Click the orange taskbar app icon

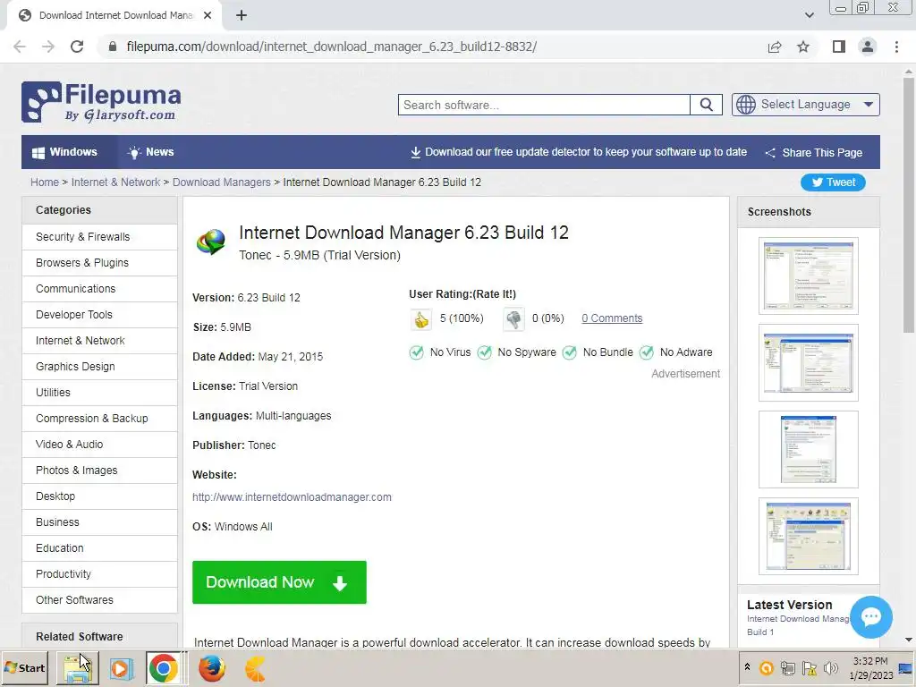click(x=255, y=669)
